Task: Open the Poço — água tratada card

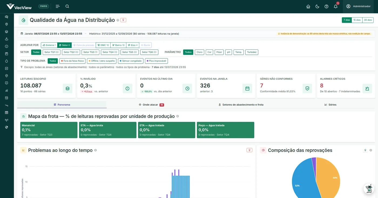Action: click(x=225, y=130)
